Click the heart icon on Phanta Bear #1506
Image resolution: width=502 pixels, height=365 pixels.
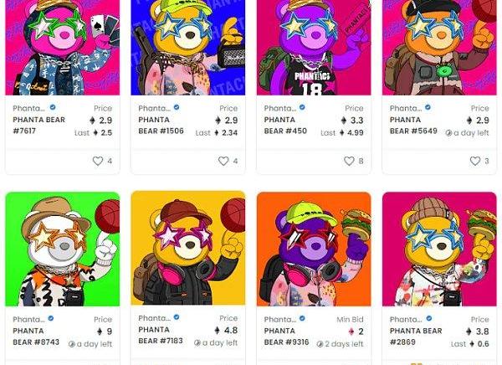click(x=223, y=161)
